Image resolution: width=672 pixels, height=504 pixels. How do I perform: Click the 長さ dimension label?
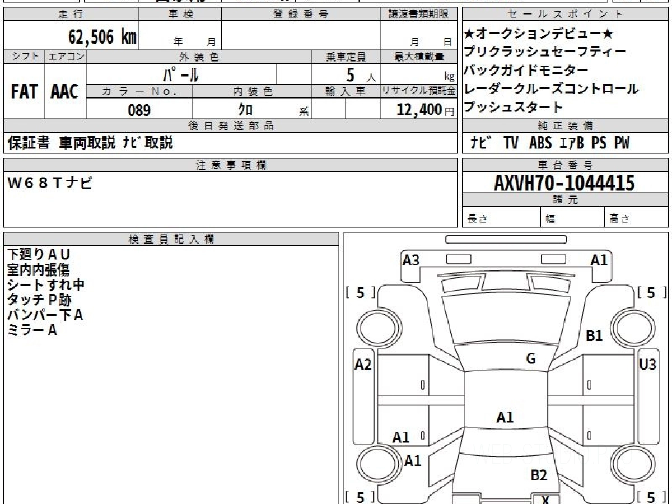click(x=477, y=219)
